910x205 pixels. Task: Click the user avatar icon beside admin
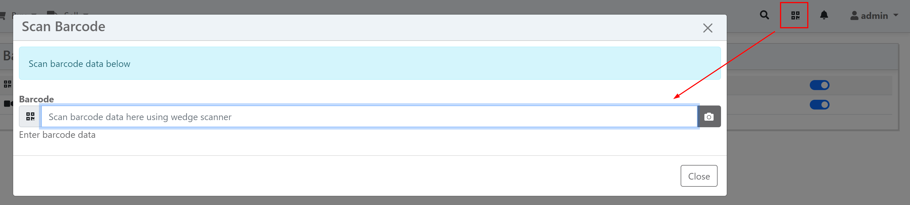(x=854, y=15)
